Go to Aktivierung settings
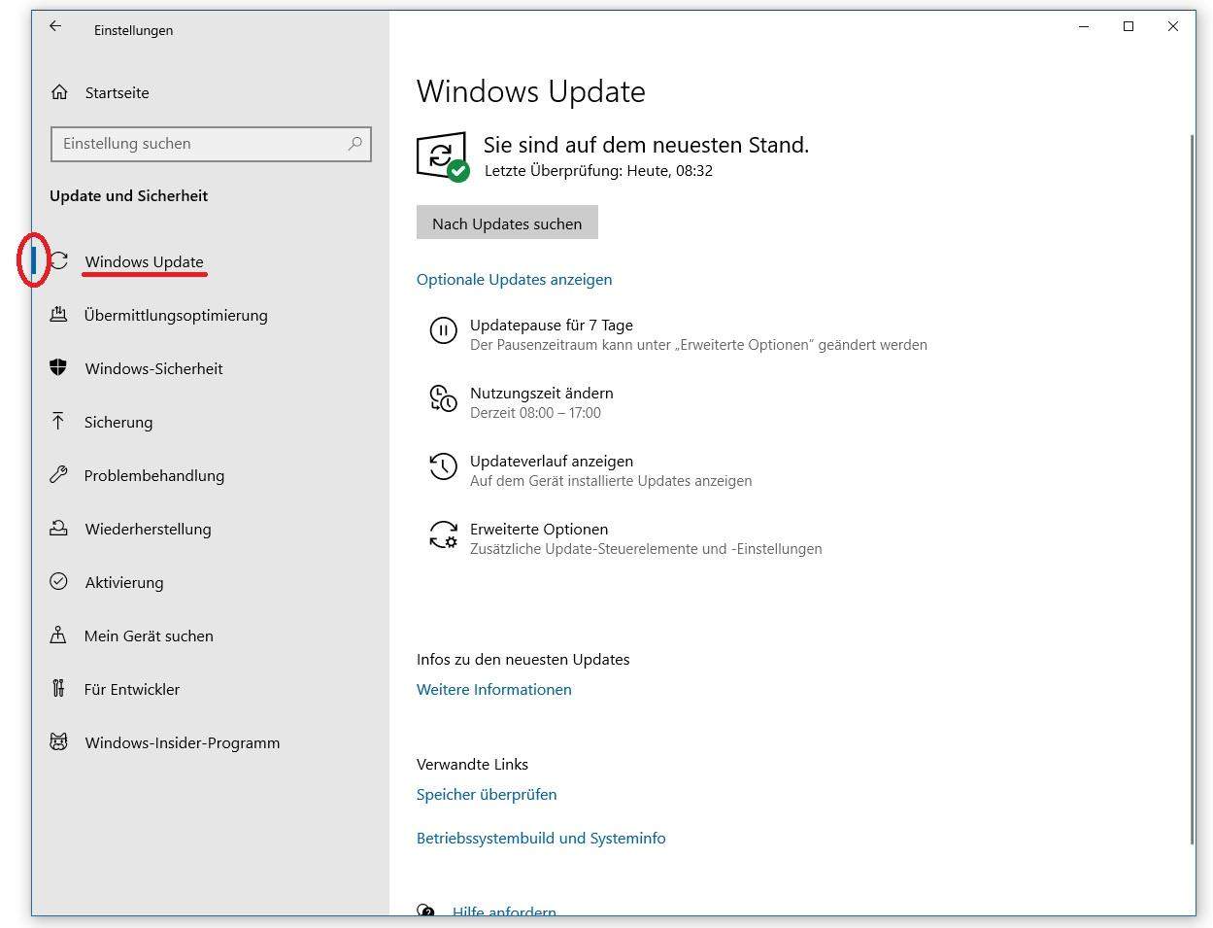The image size is (1213, 928). (x=123, y=582)
